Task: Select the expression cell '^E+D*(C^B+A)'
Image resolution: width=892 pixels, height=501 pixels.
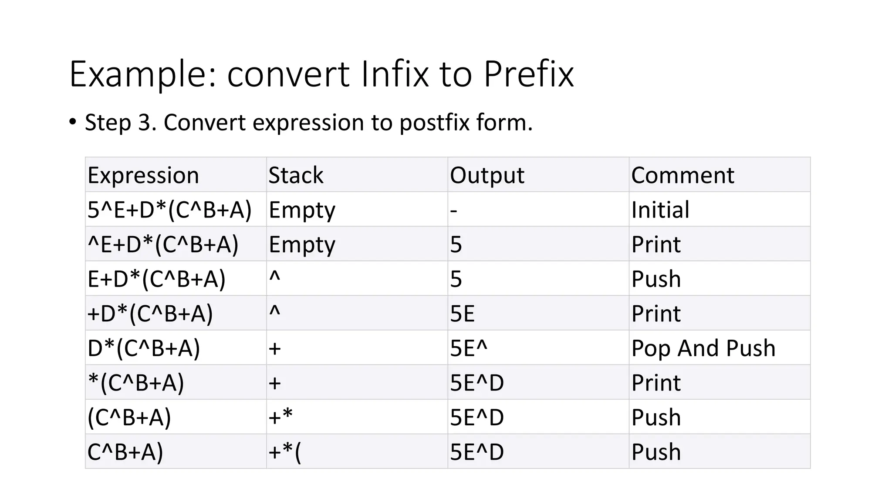Action: (x=176, y=244)
